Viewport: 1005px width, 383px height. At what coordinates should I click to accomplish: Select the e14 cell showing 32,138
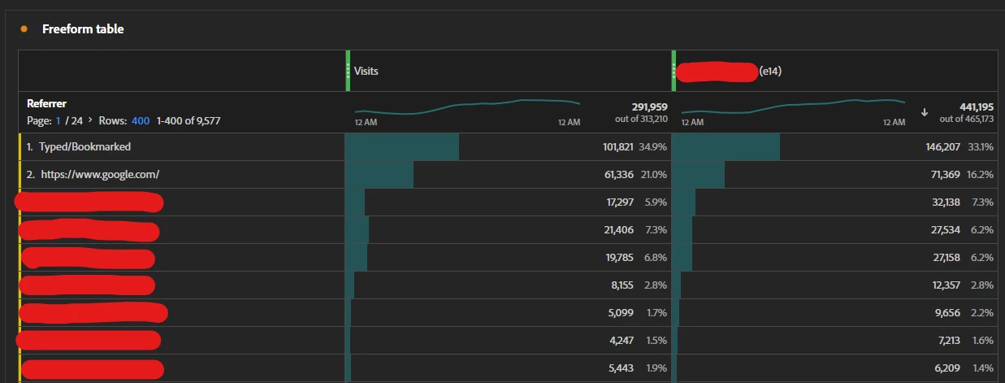834,202
